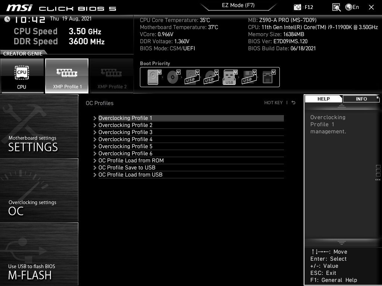Viewport: 382px width, 286px height.
Task: Enable XMP Profile 1
Action: (x=67, y=76)
